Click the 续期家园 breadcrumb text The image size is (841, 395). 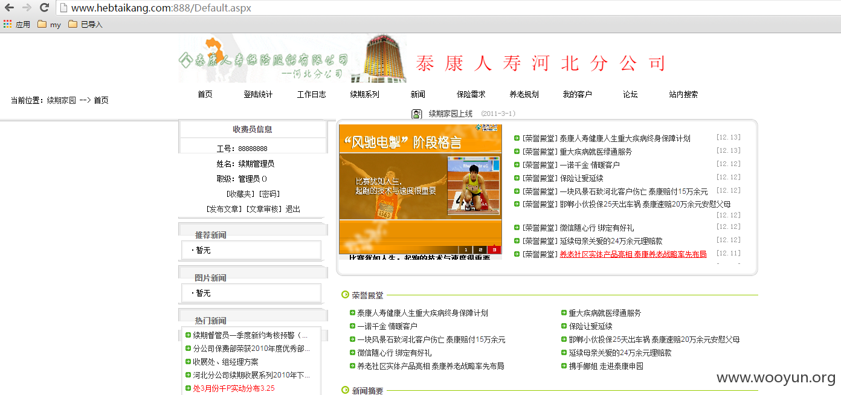point(62,100)
